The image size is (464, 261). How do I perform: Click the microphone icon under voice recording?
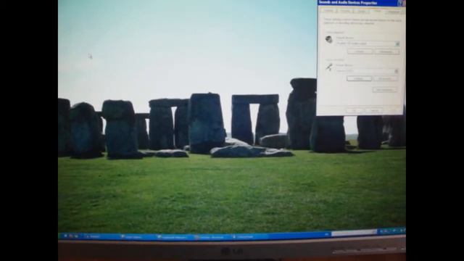[x=328, y=67]
